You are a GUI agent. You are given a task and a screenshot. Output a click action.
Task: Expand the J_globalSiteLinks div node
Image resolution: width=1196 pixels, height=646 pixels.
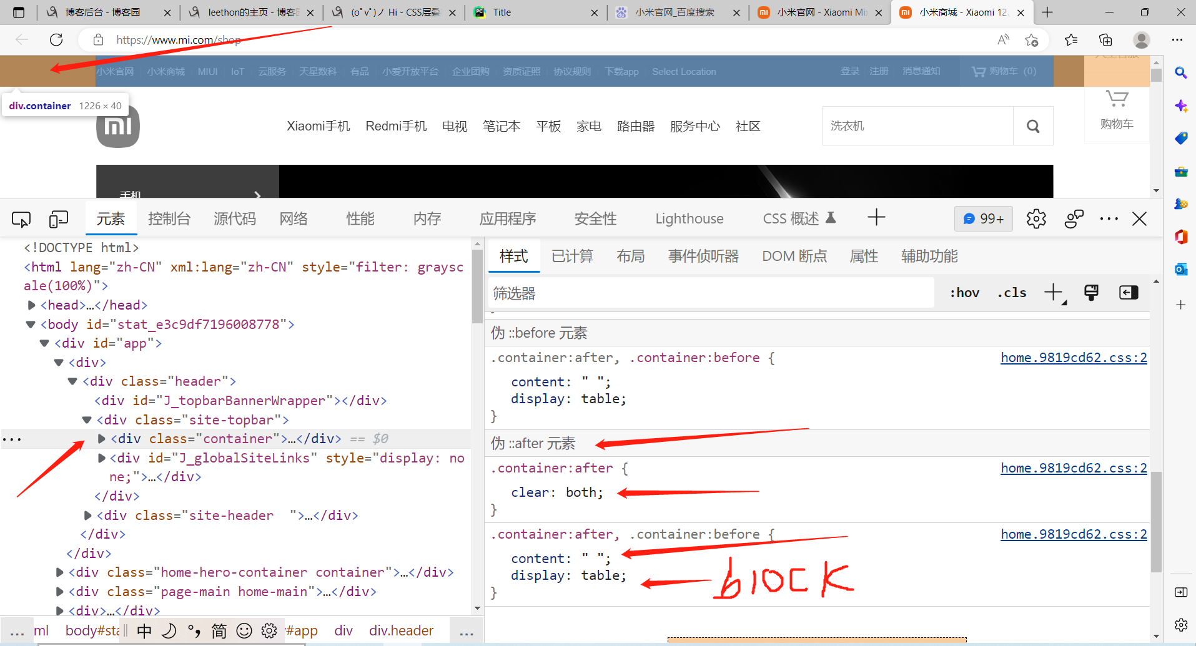102,458
